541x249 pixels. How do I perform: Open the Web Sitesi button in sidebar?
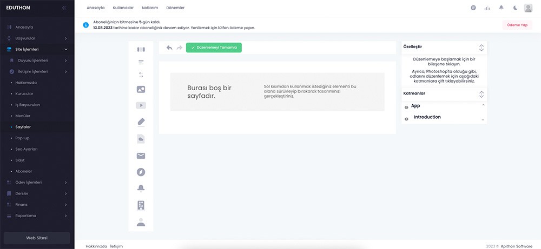pos(37,238)
